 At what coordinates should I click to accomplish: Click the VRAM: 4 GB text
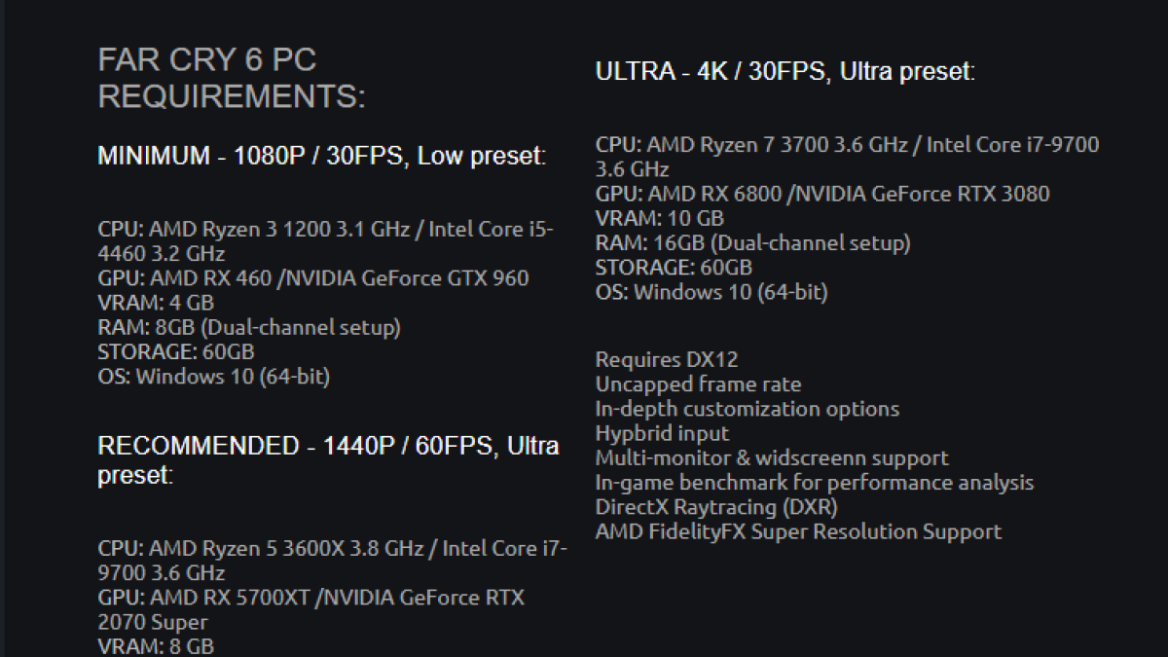[x=156, y=303]
